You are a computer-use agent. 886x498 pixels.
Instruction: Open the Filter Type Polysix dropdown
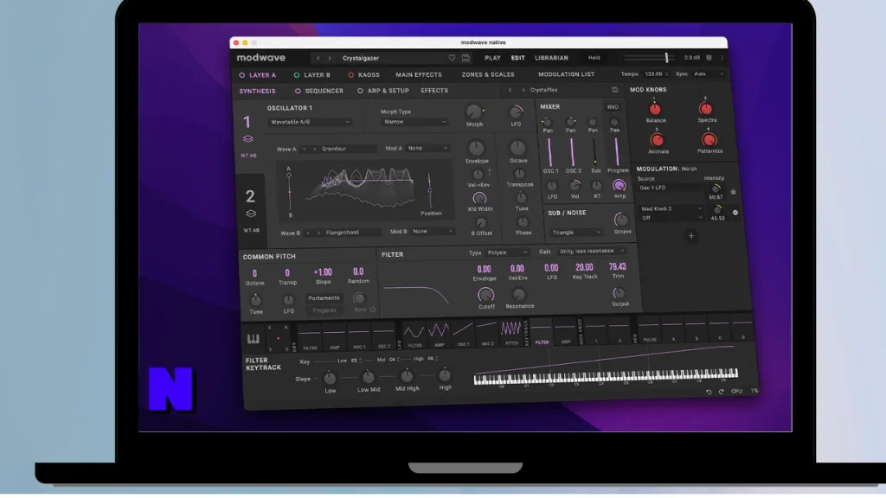(507, 252)
